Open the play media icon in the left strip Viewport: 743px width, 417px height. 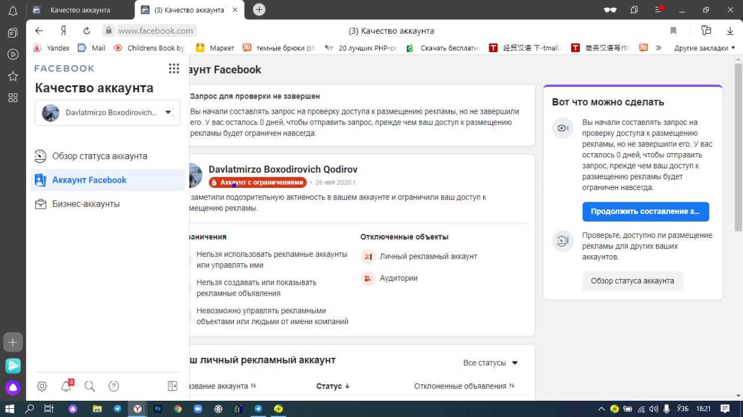click(x=13, y=55)
